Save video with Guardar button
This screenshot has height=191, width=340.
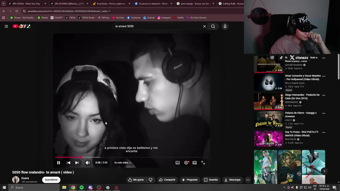tap(211, 180)
